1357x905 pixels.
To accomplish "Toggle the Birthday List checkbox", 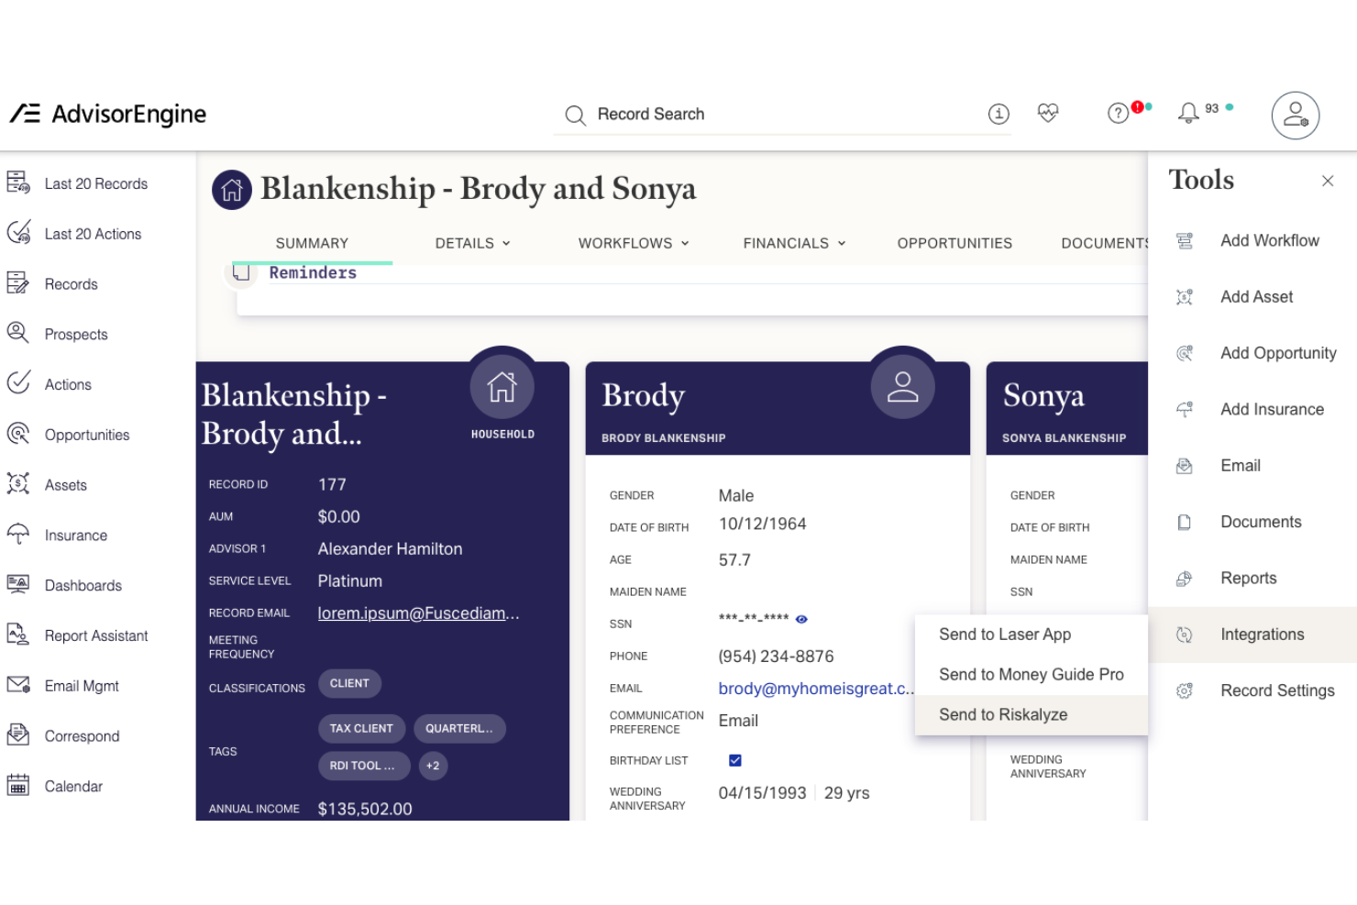I will pos(735,760).
